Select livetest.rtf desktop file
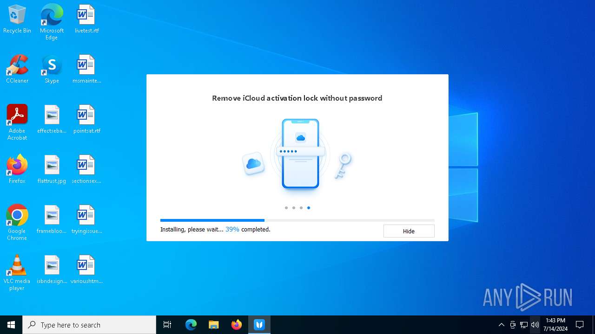The height and width of the screenshot is (334, 595). 86,19
